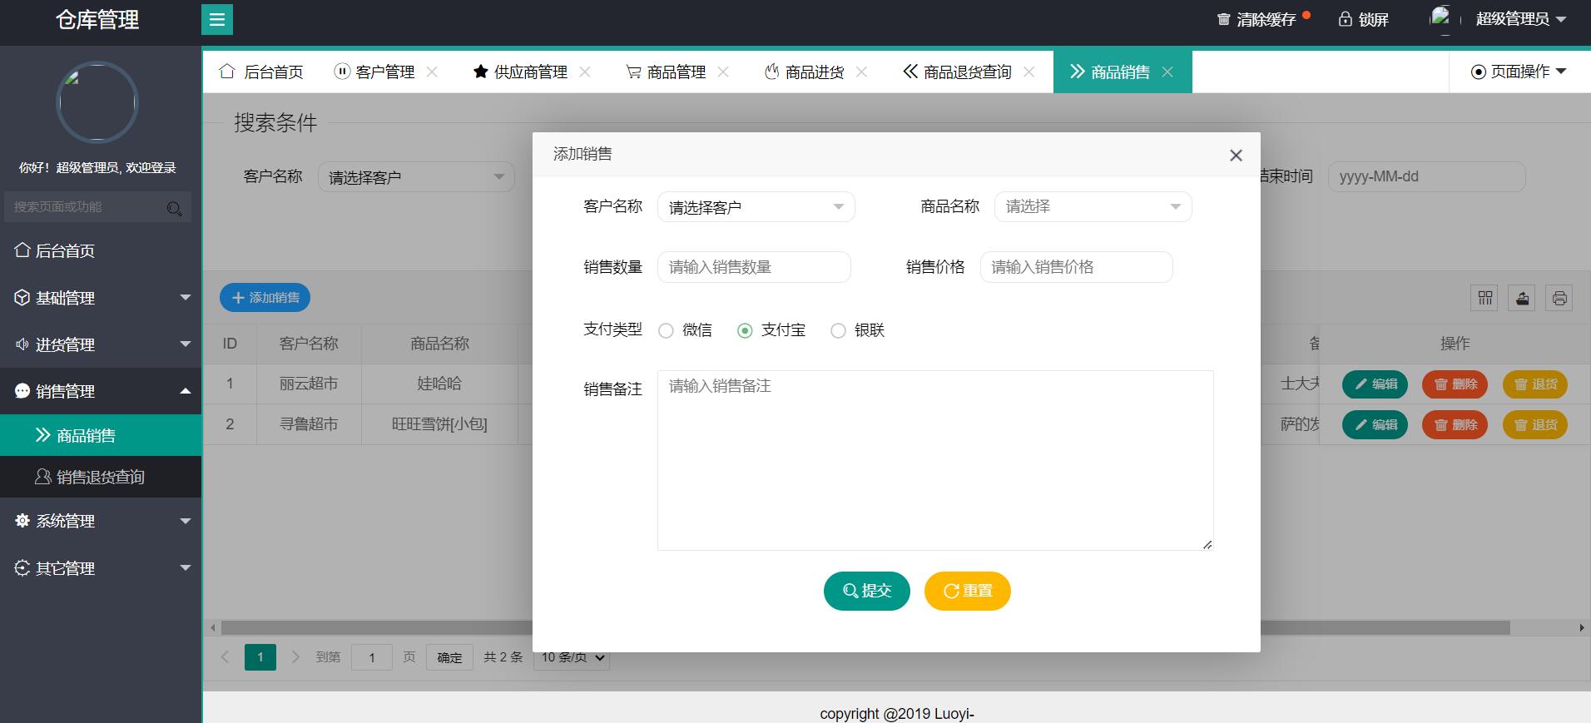Open 后台首页 in the sidebar
The image size is (1591, 723).
click(101, 250)
